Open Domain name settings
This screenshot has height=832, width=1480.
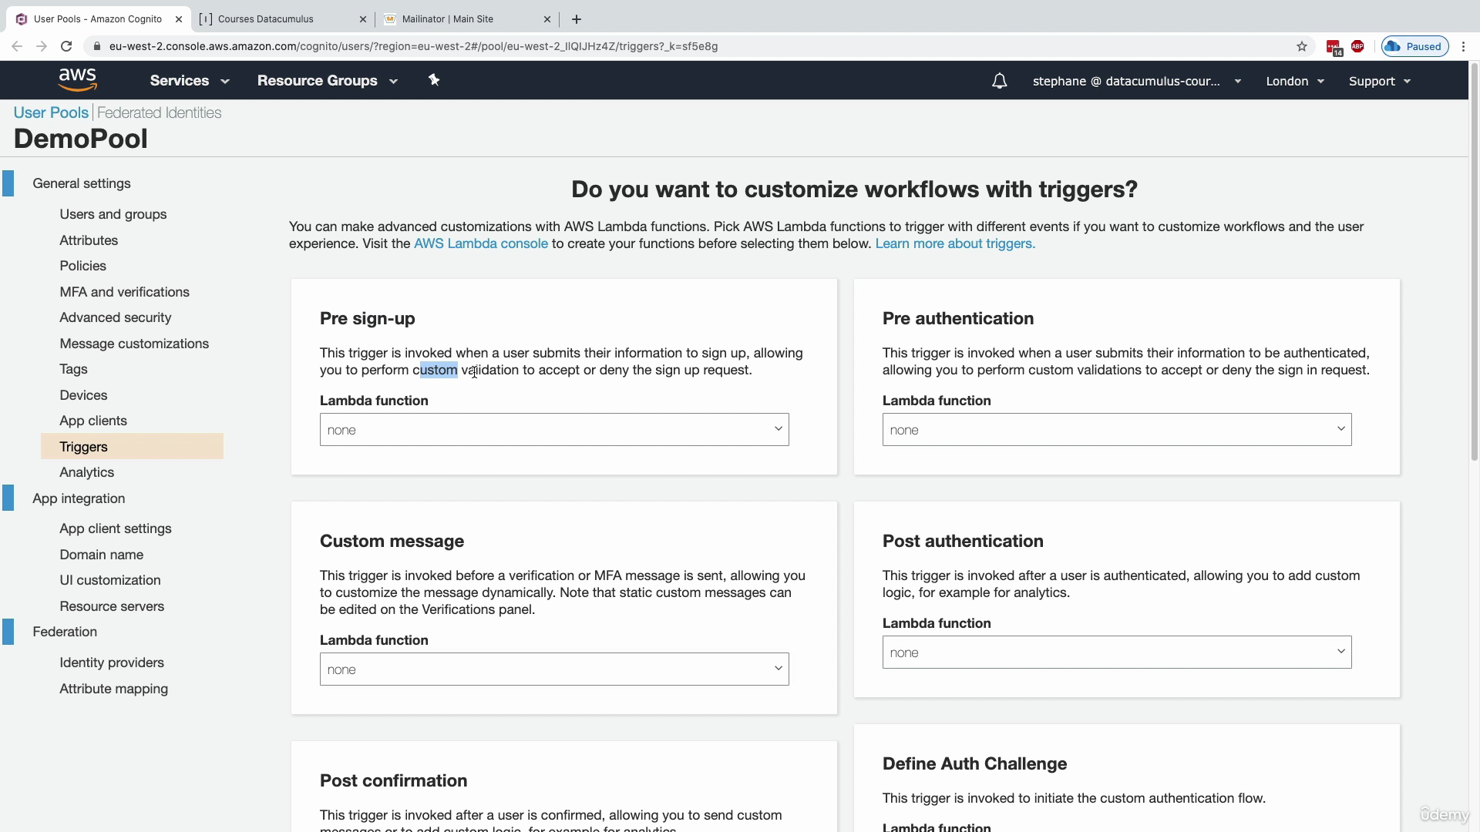pos(102,555)
